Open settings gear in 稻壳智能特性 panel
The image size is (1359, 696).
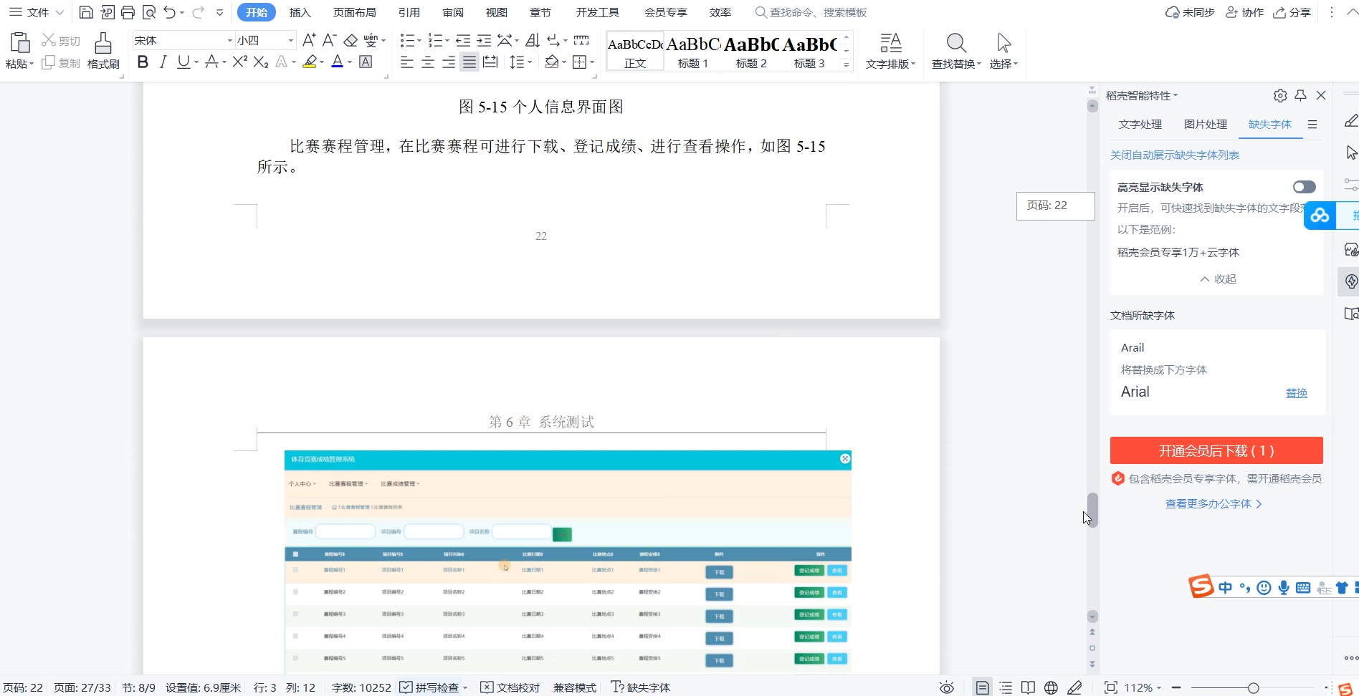(x=1280, y=95)
